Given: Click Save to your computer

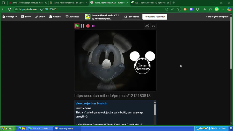Looking at the screenshot, I should (217, 17).
